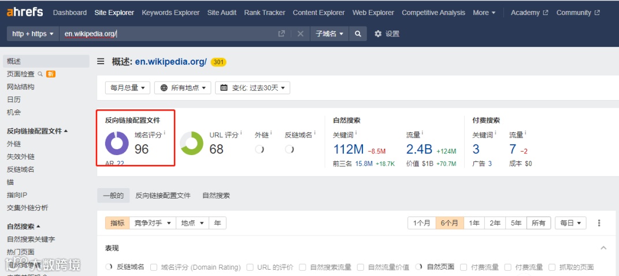Click the magnifier search button
Image resolution: width=619 pixels, height=276 pixels.
[x=358, y=34]
